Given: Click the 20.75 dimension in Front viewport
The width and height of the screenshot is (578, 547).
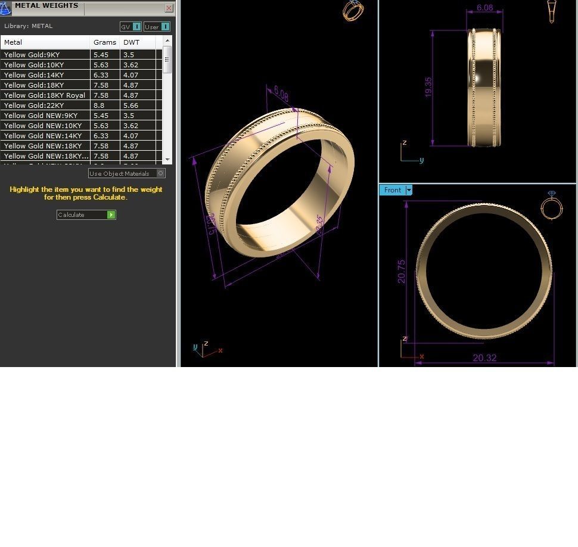Looking at the screenshot, I should pos(402,272).
